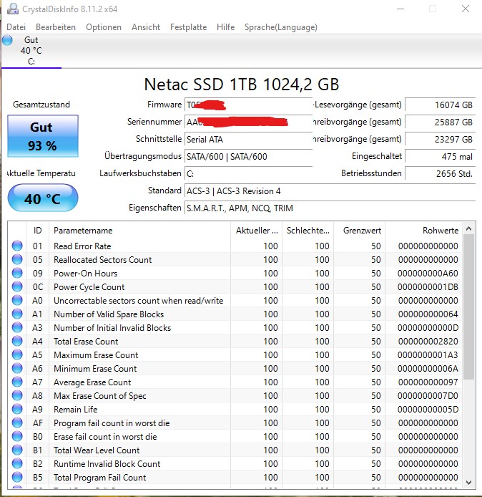Click the Standard field ACS-3 Revision 4
Screen dimensions: 482x497
330,190
